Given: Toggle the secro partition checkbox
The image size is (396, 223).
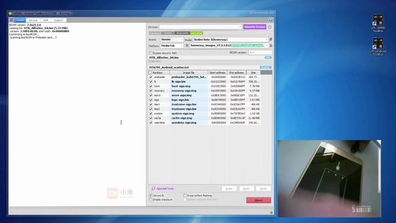Looking at the screenshot, I should click(151, 95).
